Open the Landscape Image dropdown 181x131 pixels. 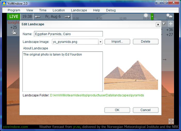pyautogui.click(x=100, y=42)
